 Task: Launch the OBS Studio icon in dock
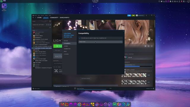tap(106, 104)
